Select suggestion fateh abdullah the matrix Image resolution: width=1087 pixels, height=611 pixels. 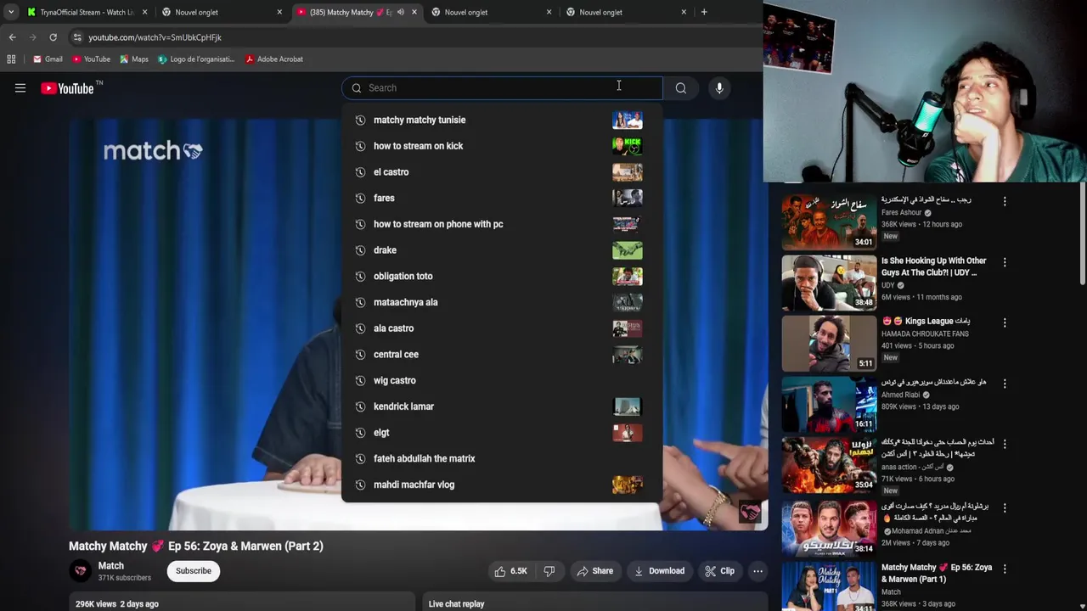[x=502, y=459]
